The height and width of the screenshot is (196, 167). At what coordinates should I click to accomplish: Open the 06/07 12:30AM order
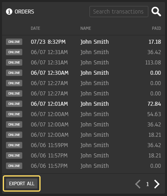click(x=83, y=73)
